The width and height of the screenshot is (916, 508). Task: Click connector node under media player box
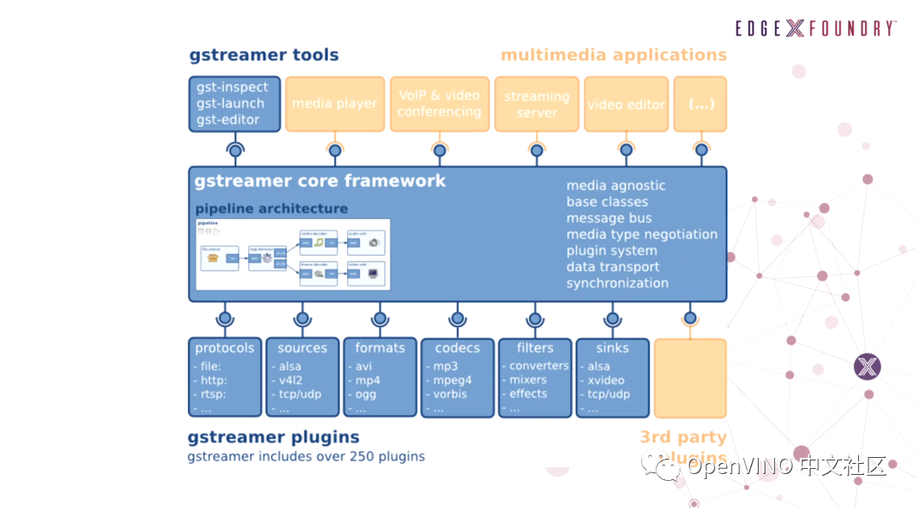[x=335, y=150]
